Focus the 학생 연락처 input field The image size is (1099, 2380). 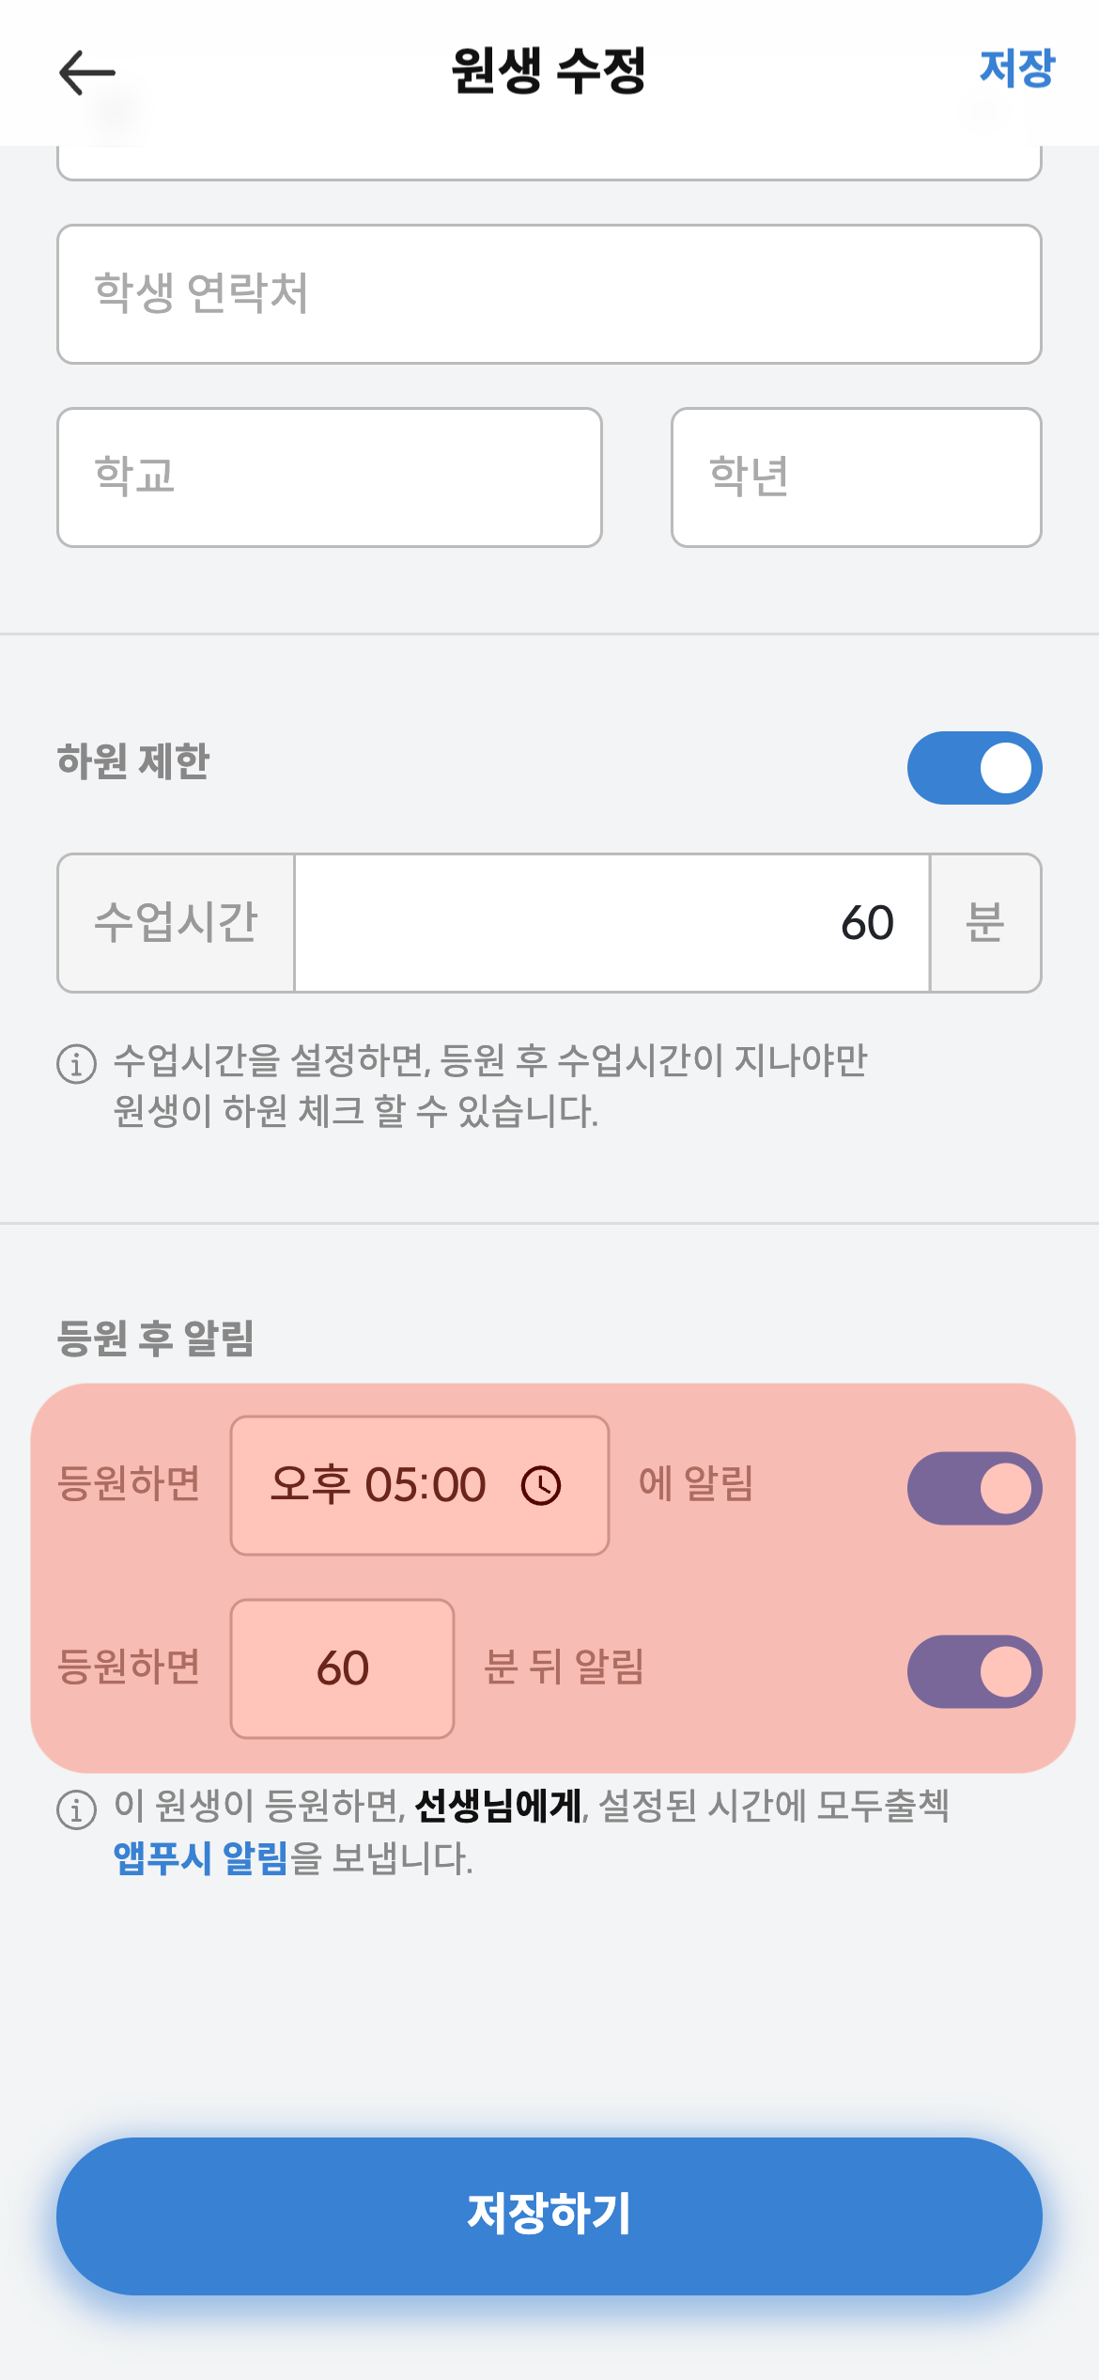pyautogui.click(x=549, y=294)
